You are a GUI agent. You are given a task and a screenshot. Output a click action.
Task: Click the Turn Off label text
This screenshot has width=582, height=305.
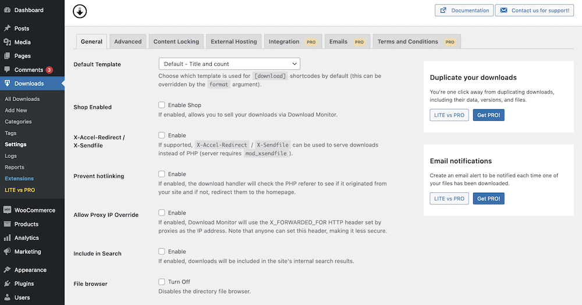[x=179, y=282]
